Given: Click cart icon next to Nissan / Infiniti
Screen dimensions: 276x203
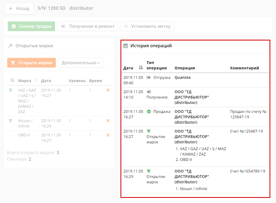Looking at the screenshot, I should [11, 121].
